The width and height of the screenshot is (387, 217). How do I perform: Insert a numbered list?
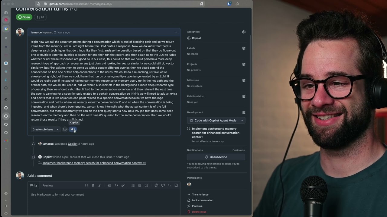point(139,185)
